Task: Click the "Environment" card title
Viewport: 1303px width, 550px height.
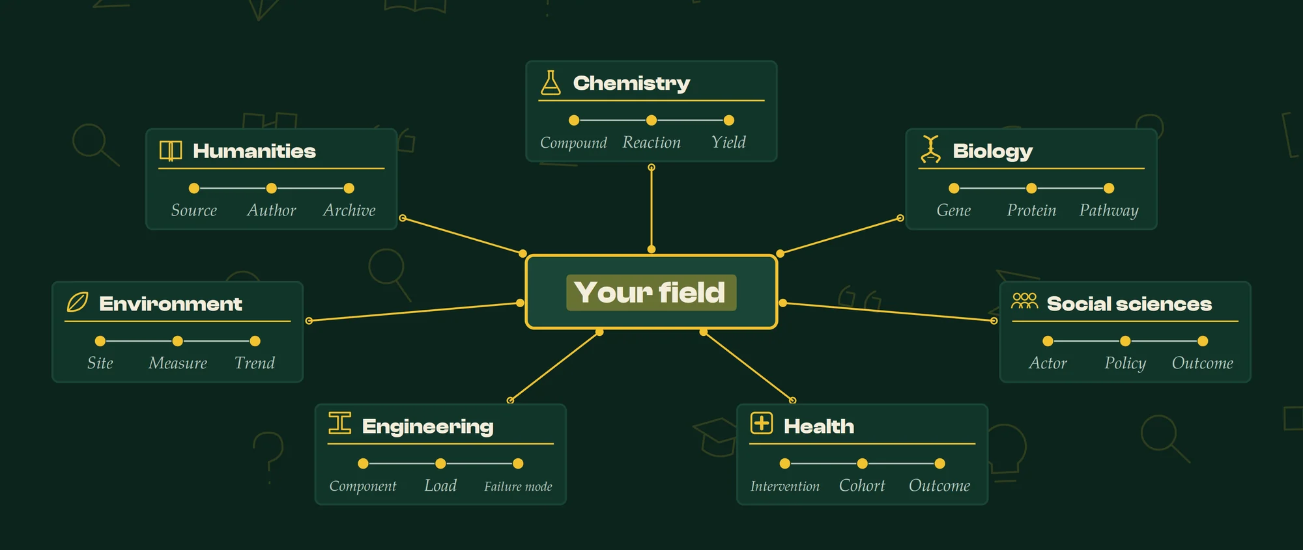Action: click(x=171, y=304)
